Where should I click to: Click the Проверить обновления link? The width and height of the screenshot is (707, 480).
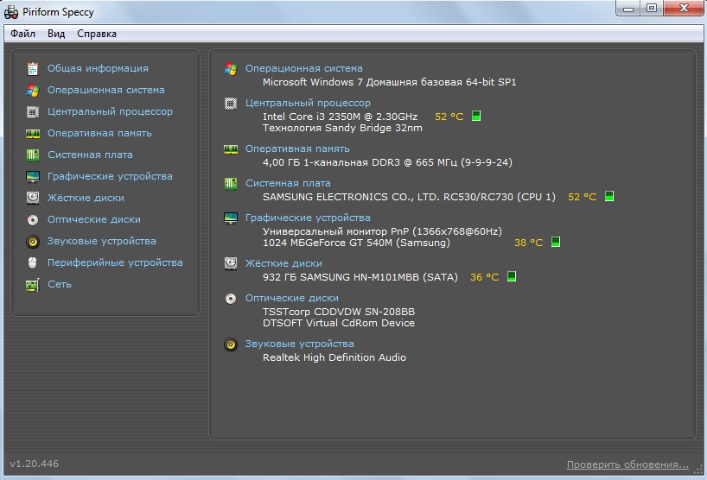click(627, 464)
